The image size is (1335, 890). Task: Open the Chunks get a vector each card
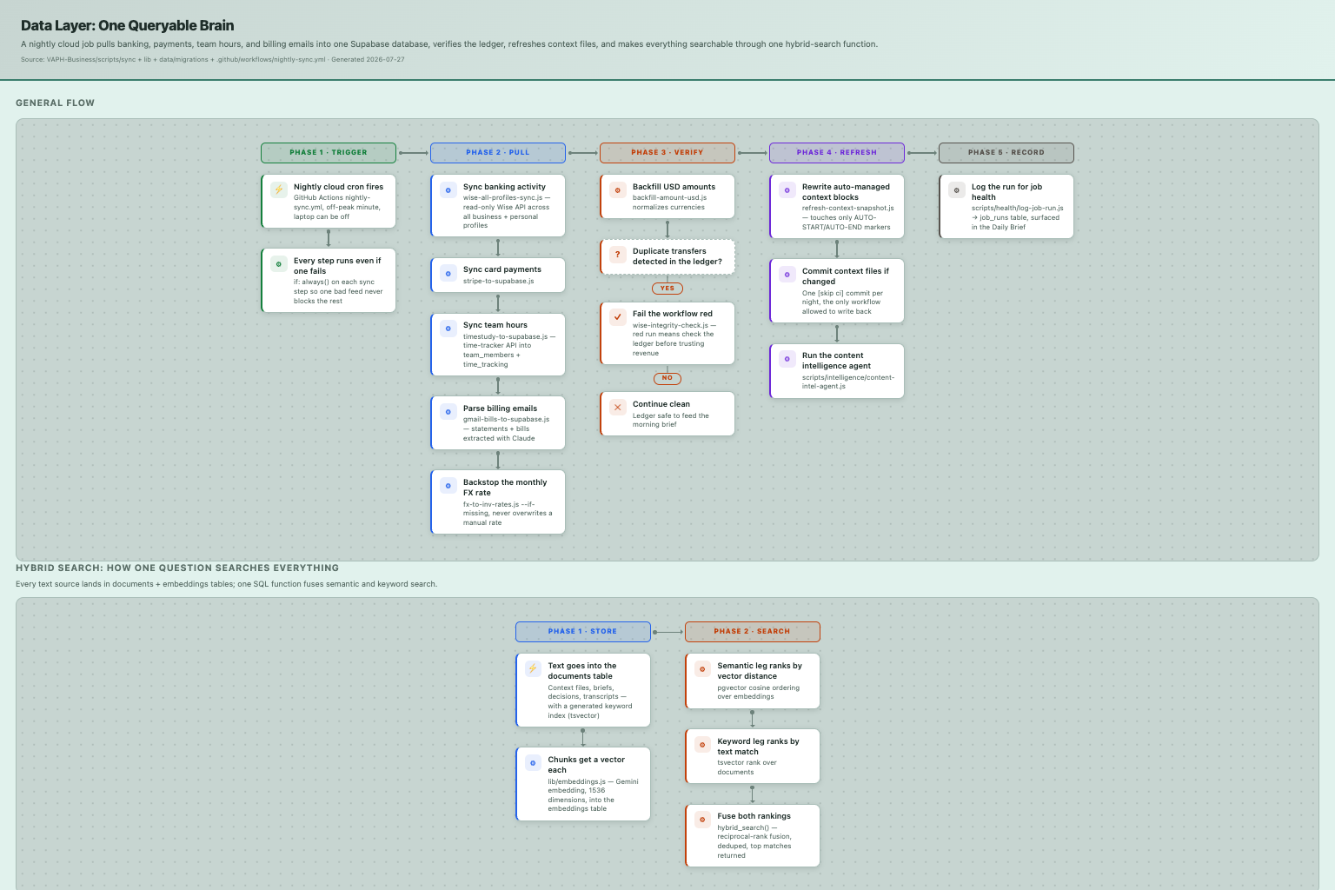point(583,784)
